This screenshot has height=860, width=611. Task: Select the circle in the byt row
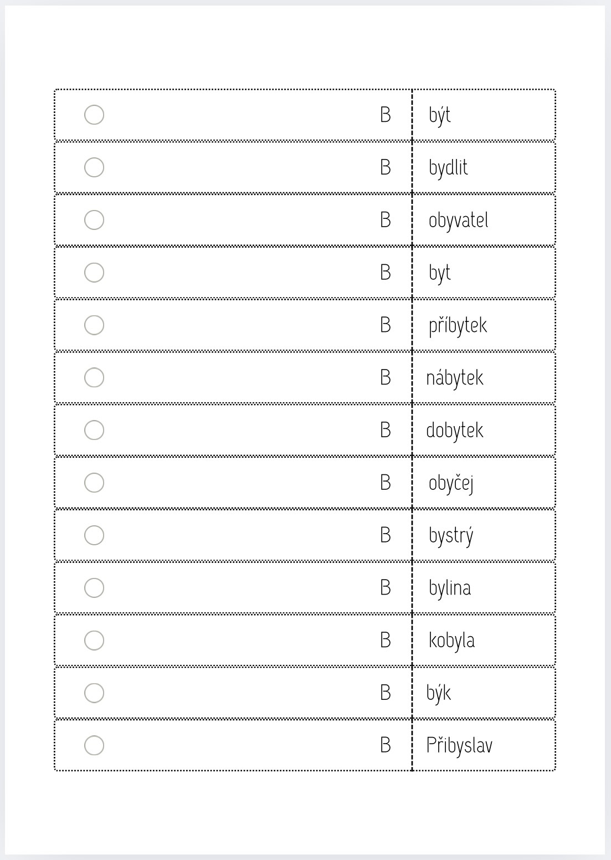click(94, 273)
